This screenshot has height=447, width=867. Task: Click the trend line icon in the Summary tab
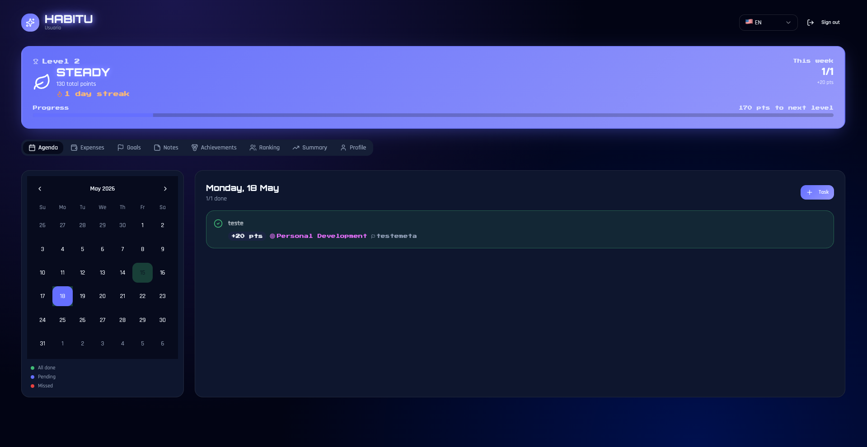click(296, 148)
